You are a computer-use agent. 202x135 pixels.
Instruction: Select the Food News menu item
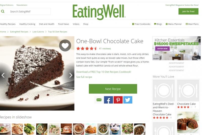pyautogui.click(x=64, y=24)
